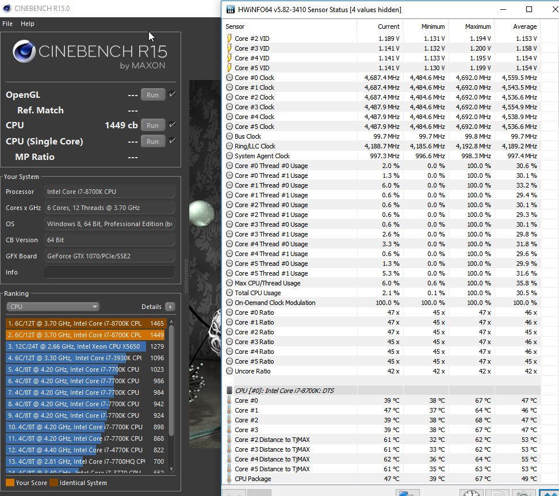Select the Core #3 VID sensor row
Image resolution: width=559 pixels, height=496 pixels.
[x=381, y=48]
